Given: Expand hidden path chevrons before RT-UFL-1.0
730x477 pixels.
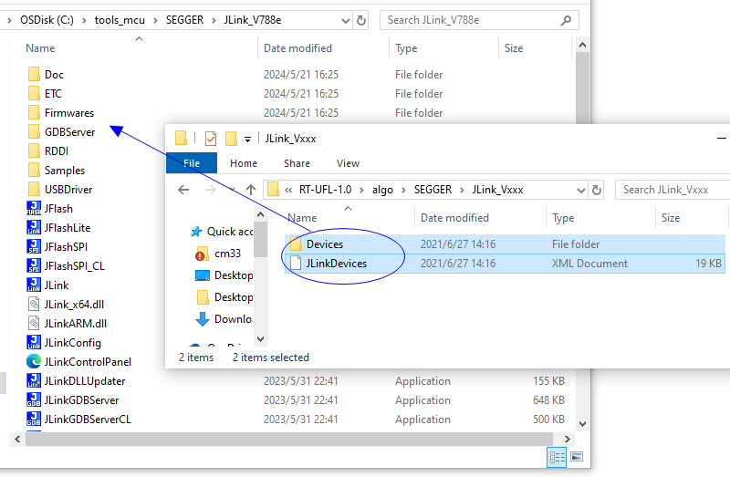Looking at the screenshot, I should [288, 190].
